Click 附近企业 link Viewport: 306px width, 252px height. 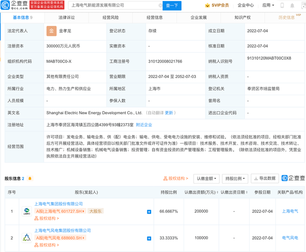(144, 125)
